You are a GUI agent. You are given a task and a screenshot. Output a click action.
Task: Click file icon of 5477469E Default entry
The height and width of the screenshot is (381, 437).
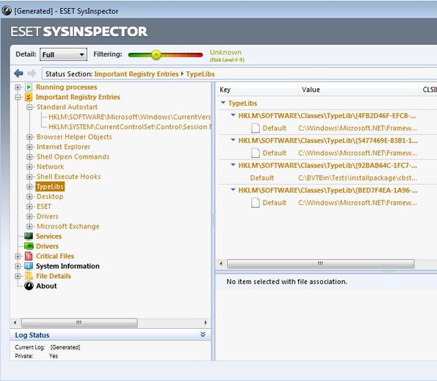[256, 153]
